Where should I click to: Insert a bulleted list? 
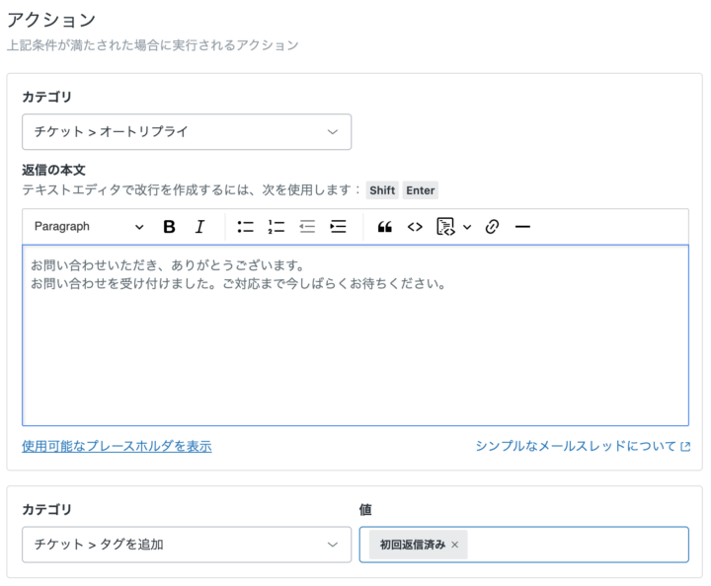(x=246, y=227)
